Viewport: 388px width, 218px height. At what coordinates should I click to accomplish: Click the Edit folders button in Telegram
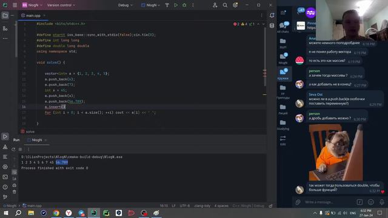pos(283,140)
